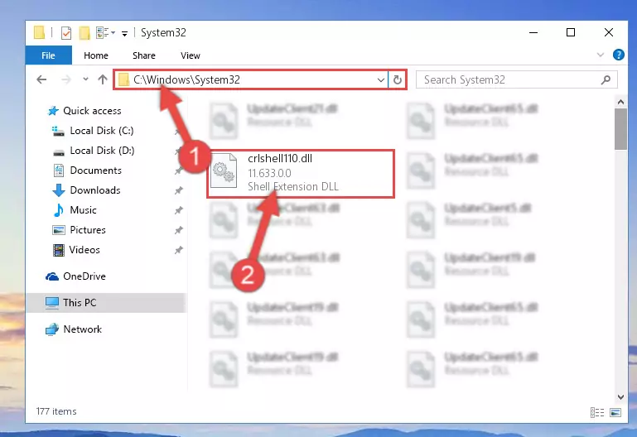Viewport: 637px width, 437px height.
Task: Click the scrollbar up arrow
Action: click(620, 102)
